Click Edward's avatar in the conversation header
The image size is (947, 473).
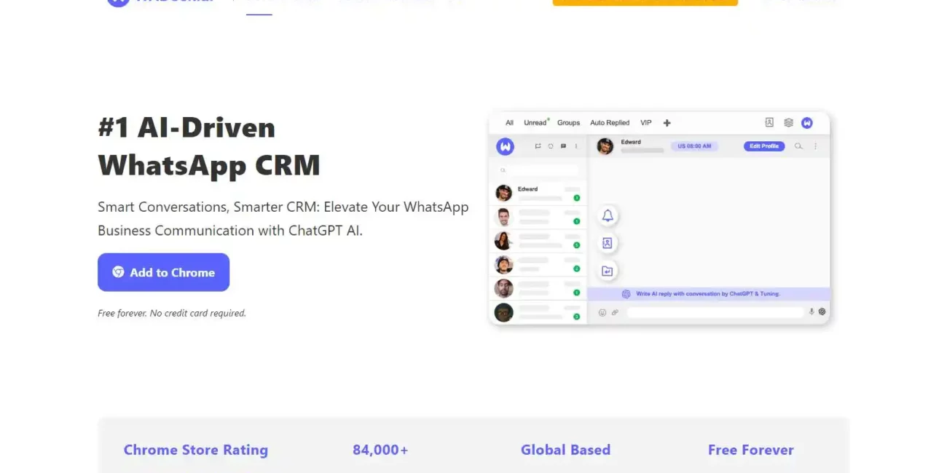click(605, 146)
